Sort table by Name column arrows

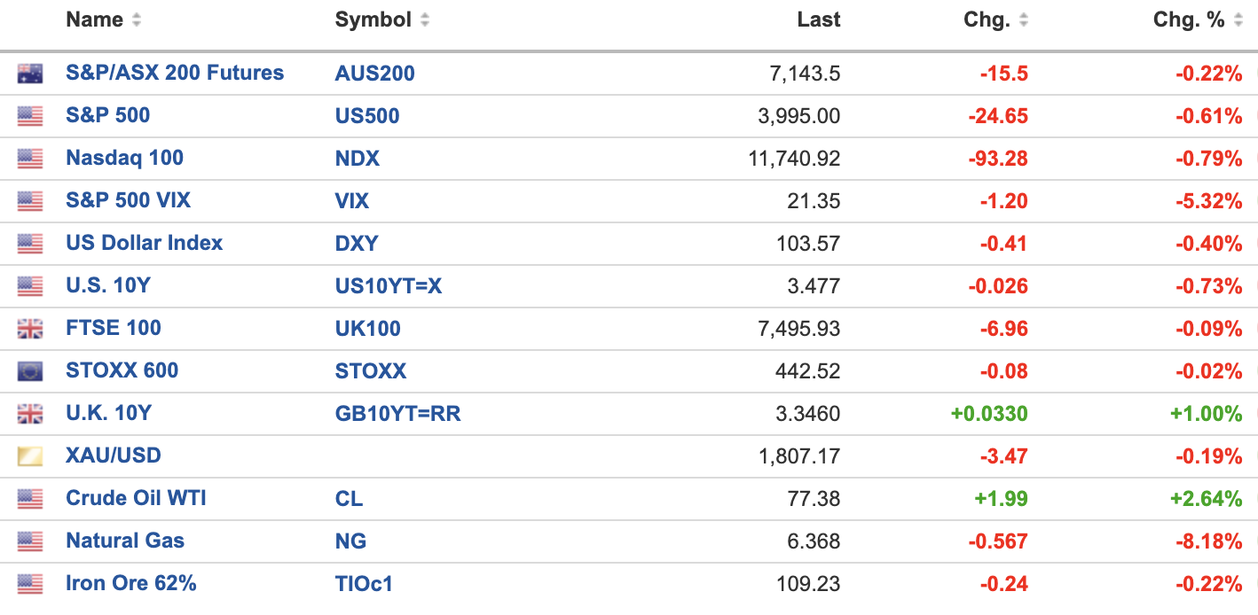click(136, 20)
